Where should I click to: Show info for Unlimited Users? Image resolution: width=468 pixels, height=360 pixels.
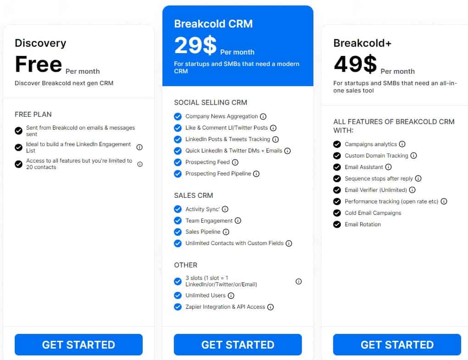[231, 296]
